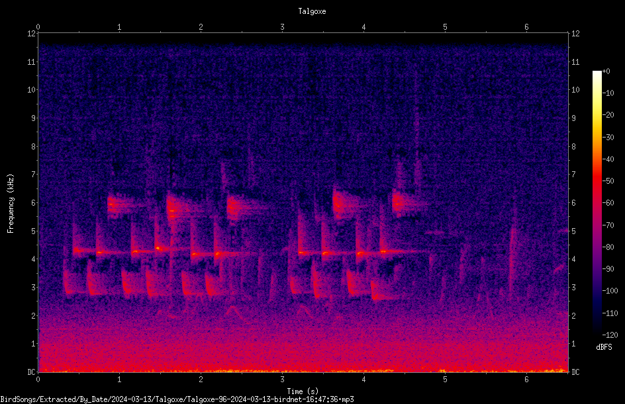This screenshot has width=625, height=404.
Task: Click the -60 dBFS scale label
Action: (x=608, y=203)
